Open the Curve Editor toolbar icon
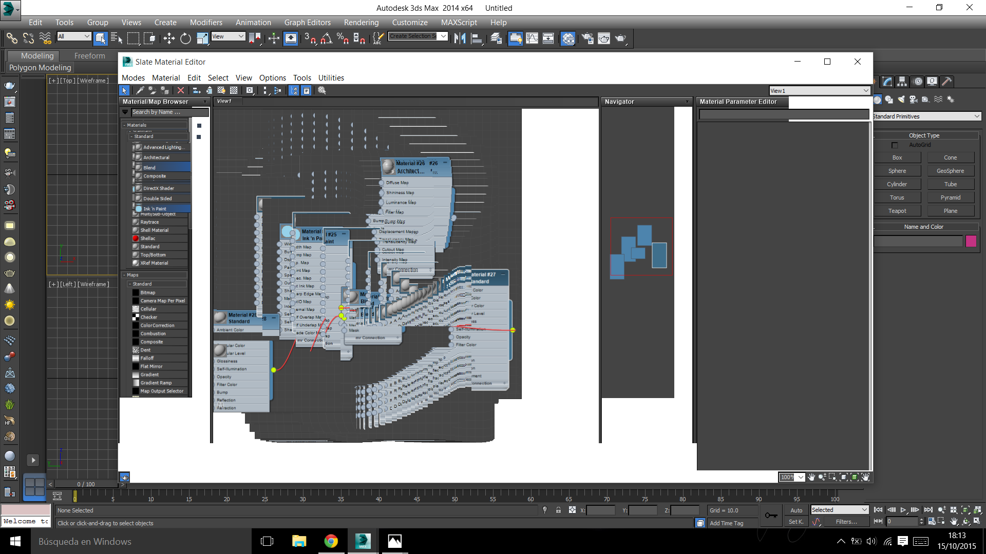 pos(532,38)
